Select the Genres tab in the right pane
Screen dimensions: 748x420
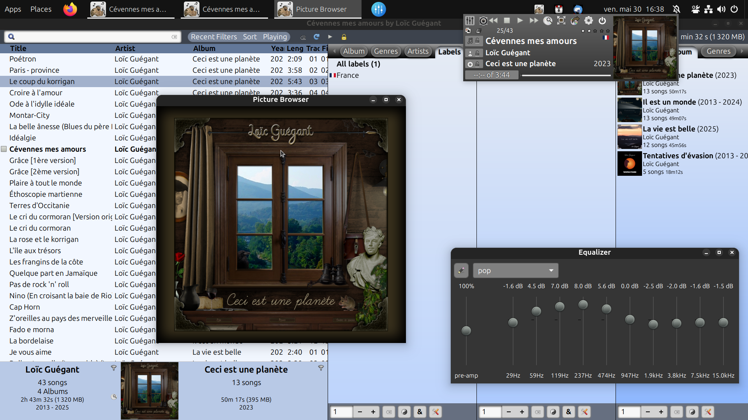718,51
